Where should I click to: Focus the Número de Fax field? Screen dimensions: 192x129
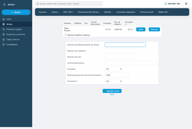pyautogui.click(x=120, y=57)
